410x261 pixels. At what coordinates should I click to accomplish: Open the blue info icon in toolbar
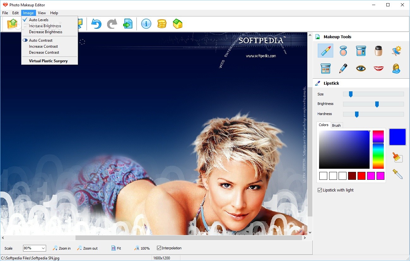click(146, 24)
